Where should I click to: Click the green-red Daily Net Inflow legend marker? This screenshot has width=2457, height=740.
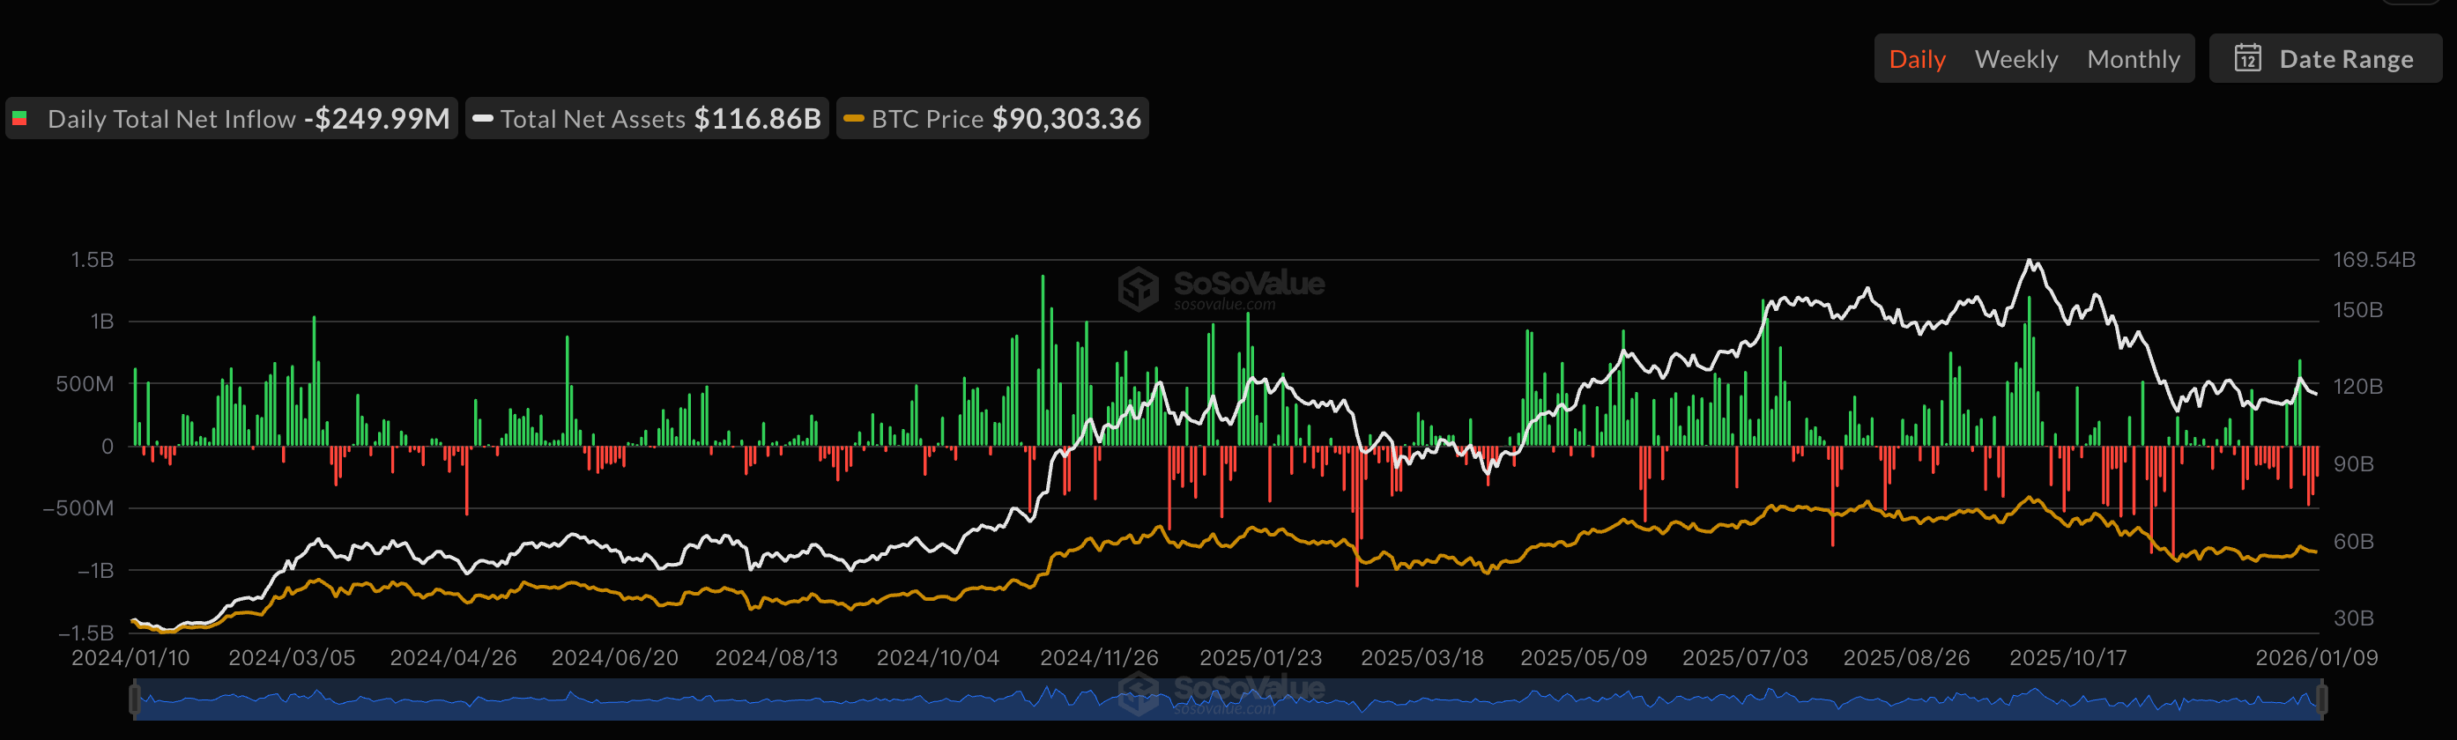(x=20, y=119)
